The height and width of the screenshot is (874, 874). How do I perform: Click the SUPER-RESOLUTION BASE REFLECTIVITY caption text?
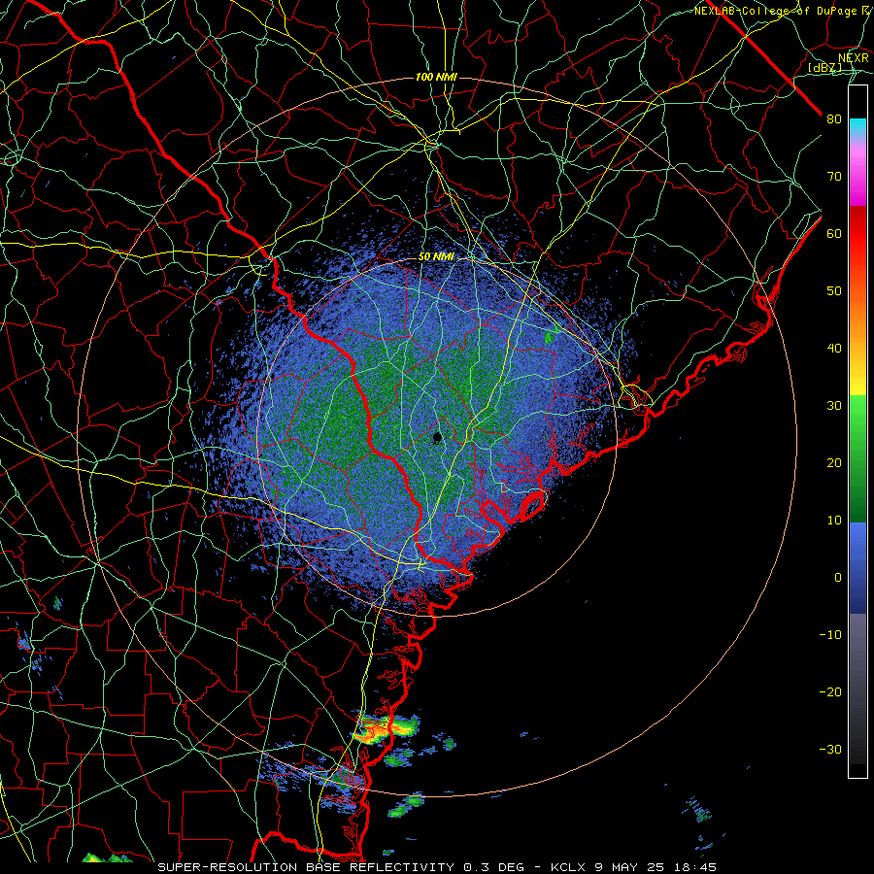306,867
